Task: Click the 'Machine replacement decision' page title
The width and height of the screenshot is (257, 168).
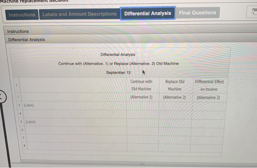Action: tap(34, 1)
